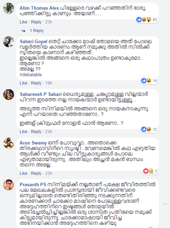This screenshot has width=170, height=228.
Task: Reply to Abin Thomas Alex's comment
Action: tap(36, 22)
